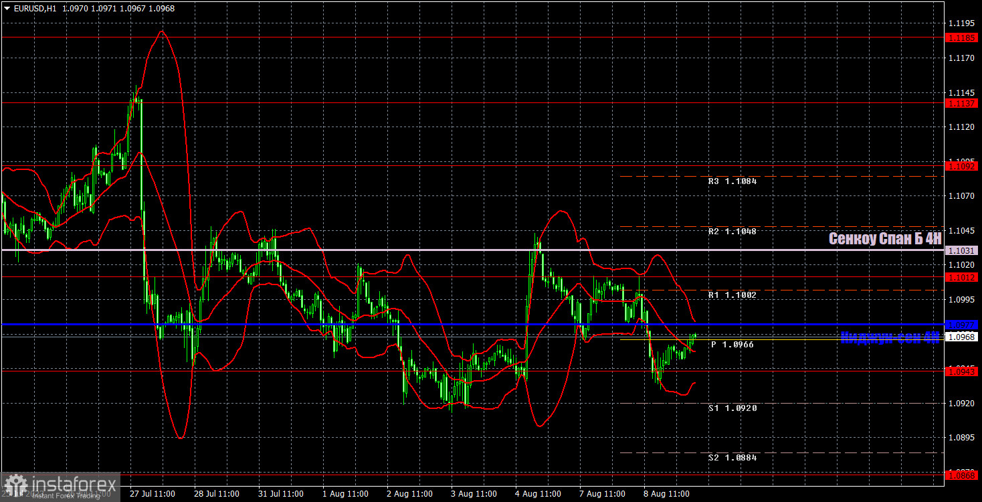
Task: Select the red 1.1092 price level label
Action: [x=962, y=165]
